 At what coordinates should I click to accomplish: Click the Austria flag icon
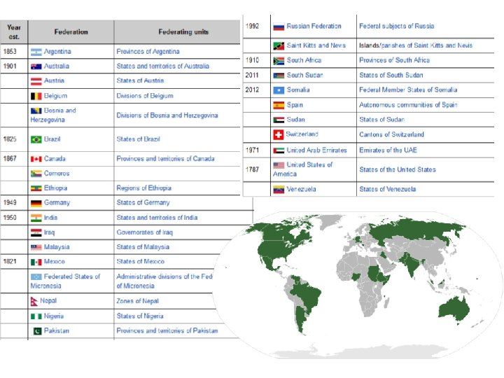point(36,81)
